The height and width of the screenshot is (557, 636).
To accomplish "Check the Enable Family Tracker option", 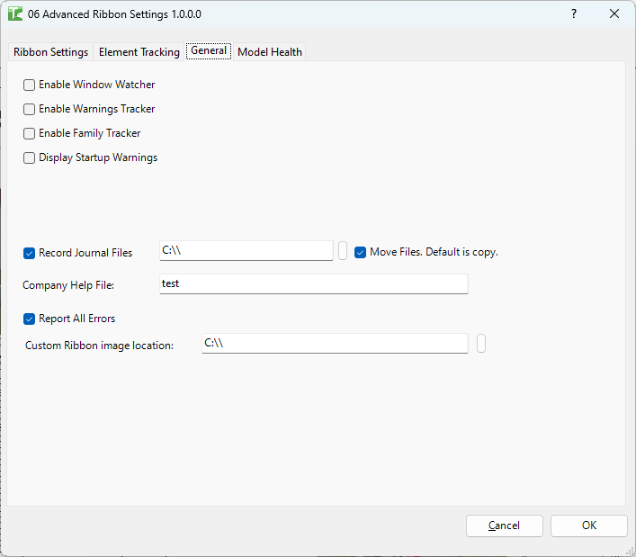I will (30, 133).
